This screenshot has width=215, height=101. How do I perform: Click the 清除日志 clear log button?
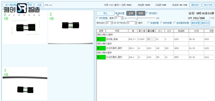click(205, 23)
